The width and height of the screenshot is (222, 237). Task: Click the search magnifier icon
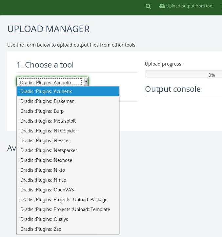point(148,6)
